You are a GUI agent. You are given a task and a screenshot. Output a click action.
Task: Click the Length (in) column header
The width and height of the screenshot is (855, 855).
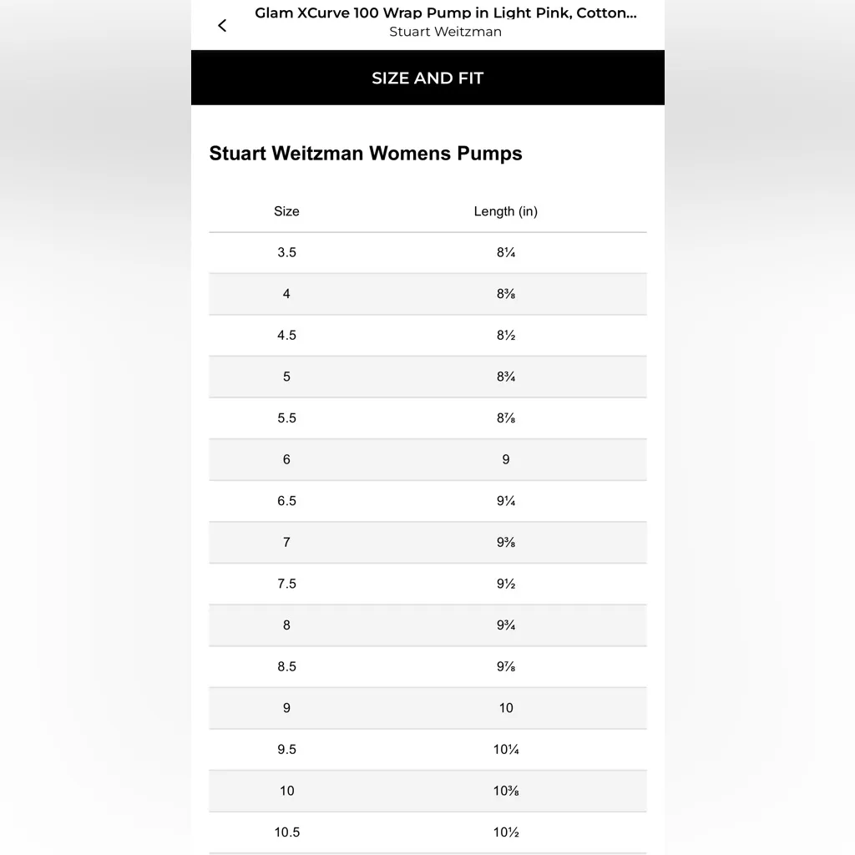505,211
